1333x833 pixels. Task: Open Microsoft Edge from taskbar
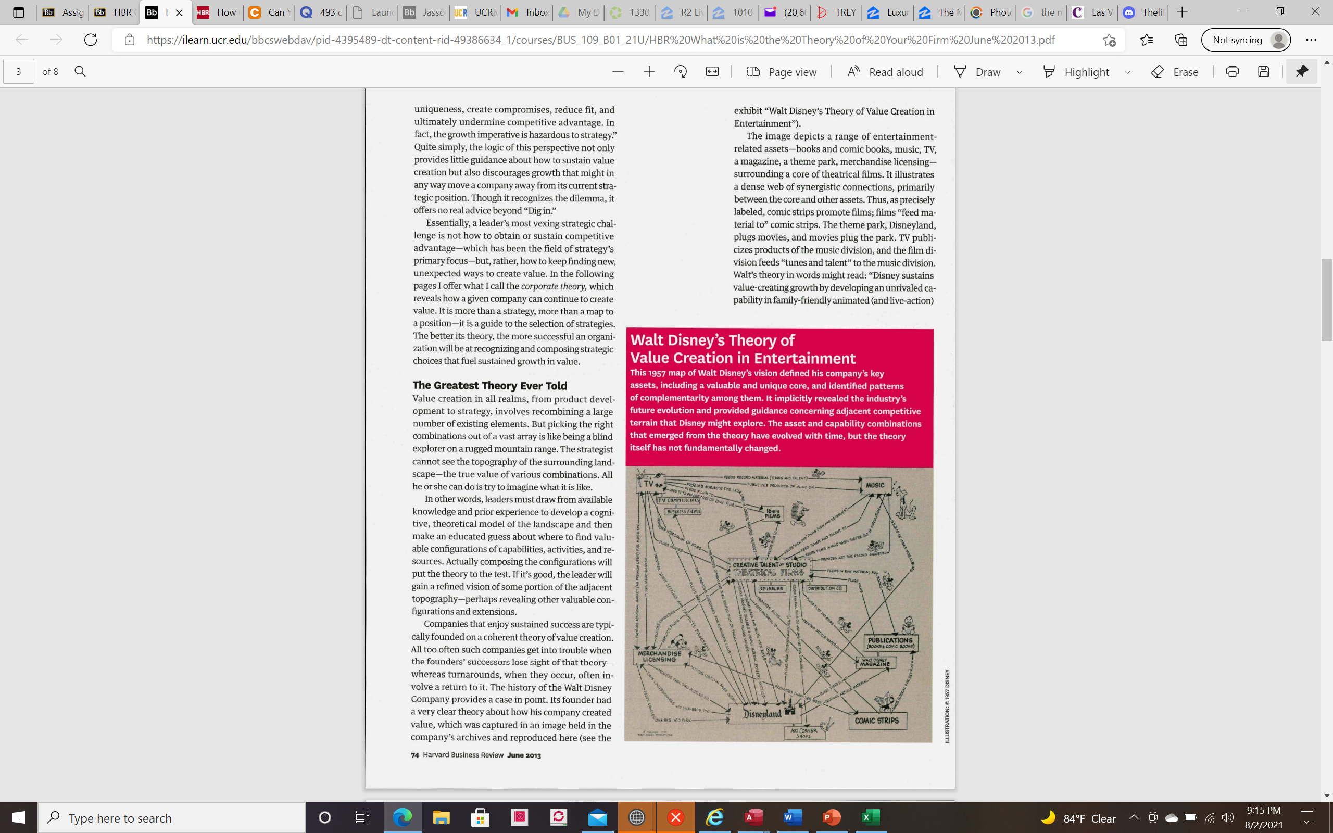(x=402, y=817)
